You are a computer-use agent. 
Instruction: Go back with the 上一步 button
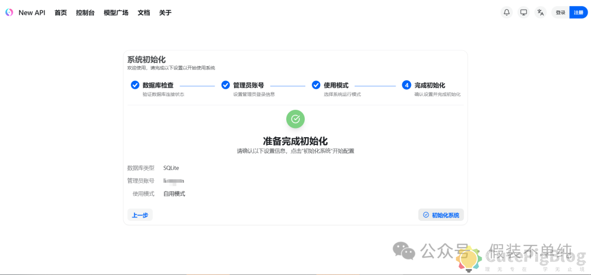(x=140, y=215)
